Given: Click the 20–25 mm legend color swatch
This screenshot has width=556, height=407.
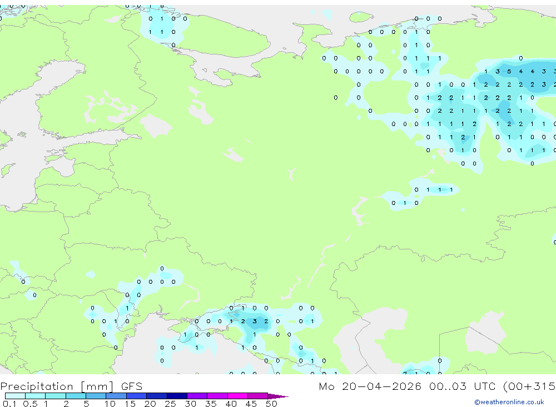Looking at the screenshot, I should (x=157, y=396).
